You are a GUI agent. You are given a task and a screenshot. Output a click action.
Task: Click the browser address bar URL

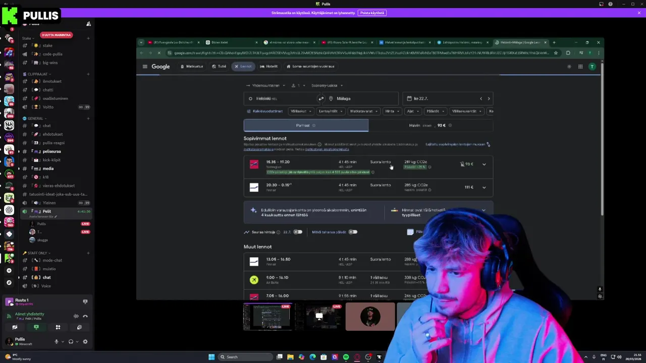pyautogui.click(x=361, y=53)
